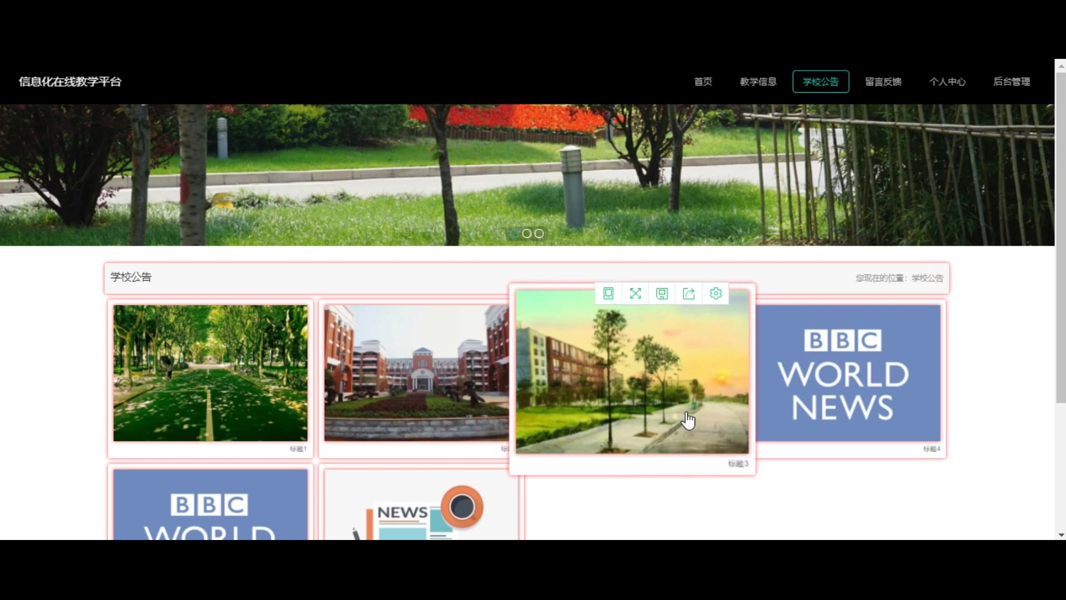1066x600 pixels.
Task: Click the page scrollbar up arrow
Action: coord(1061,65)
